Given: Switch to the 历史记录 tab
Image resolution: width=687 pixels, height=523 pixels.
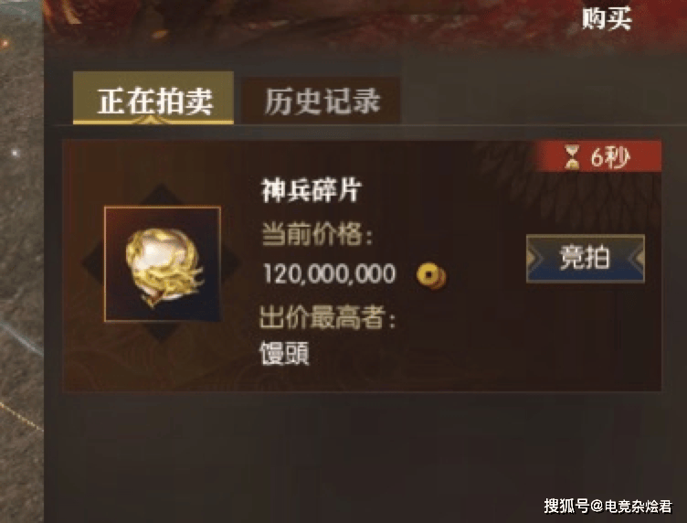Looking at the screenshot, I should [322, 101].
